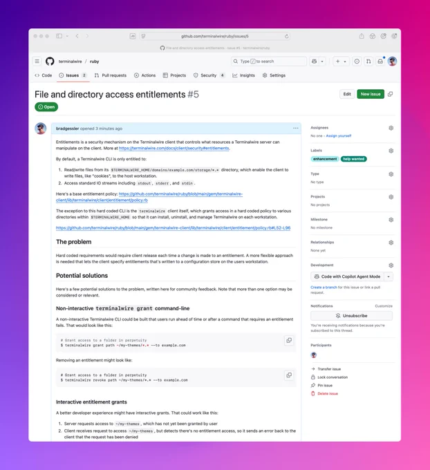Open the notifications inbox icon

tap(380, 61)
